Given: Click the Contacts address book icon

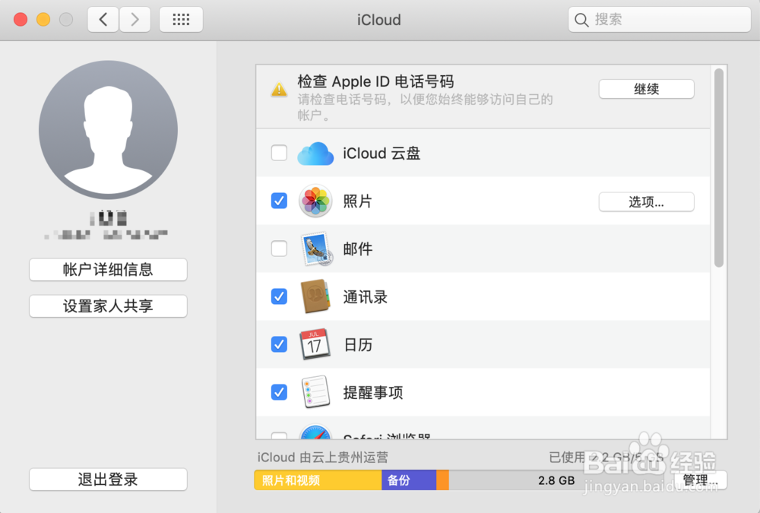Looking at the screenshot, I should click(x=315, y=296).
